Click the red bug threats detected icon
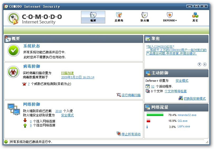 coord(24,84)
